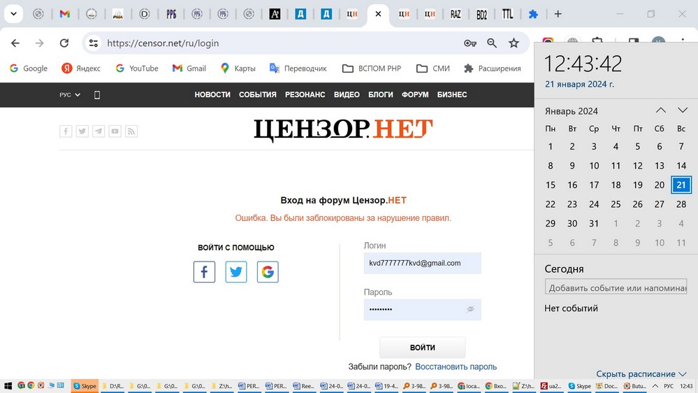Viewport: 698px width, 393px height.
Task: Reload the censor.net login page
Action: click(64, 43)
